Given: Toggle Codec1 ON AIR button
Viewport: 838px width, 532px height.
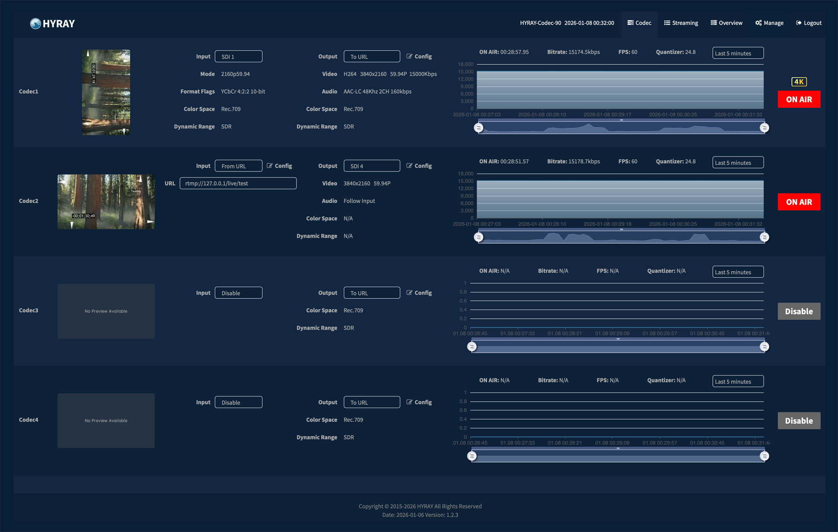Looking at the screenshot, I should coord(799,99).
